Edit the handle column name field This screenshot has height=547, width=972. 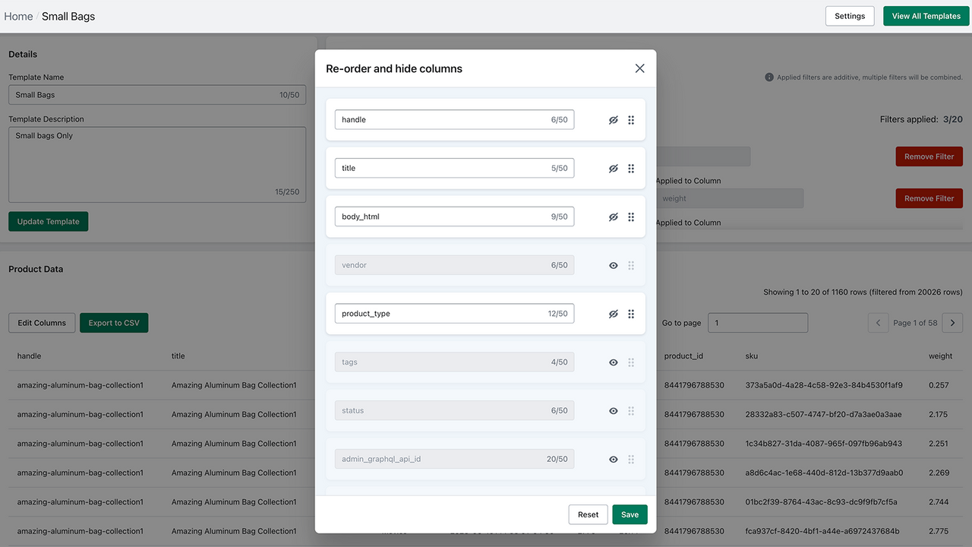[454, 119]
